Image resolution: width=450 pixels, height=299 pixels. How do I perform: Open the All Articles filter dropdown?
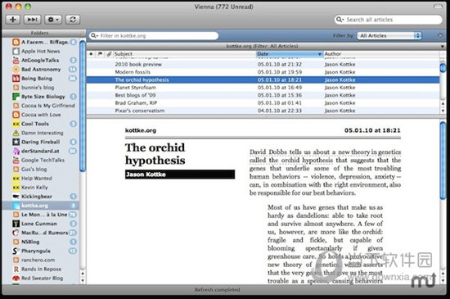389,35
